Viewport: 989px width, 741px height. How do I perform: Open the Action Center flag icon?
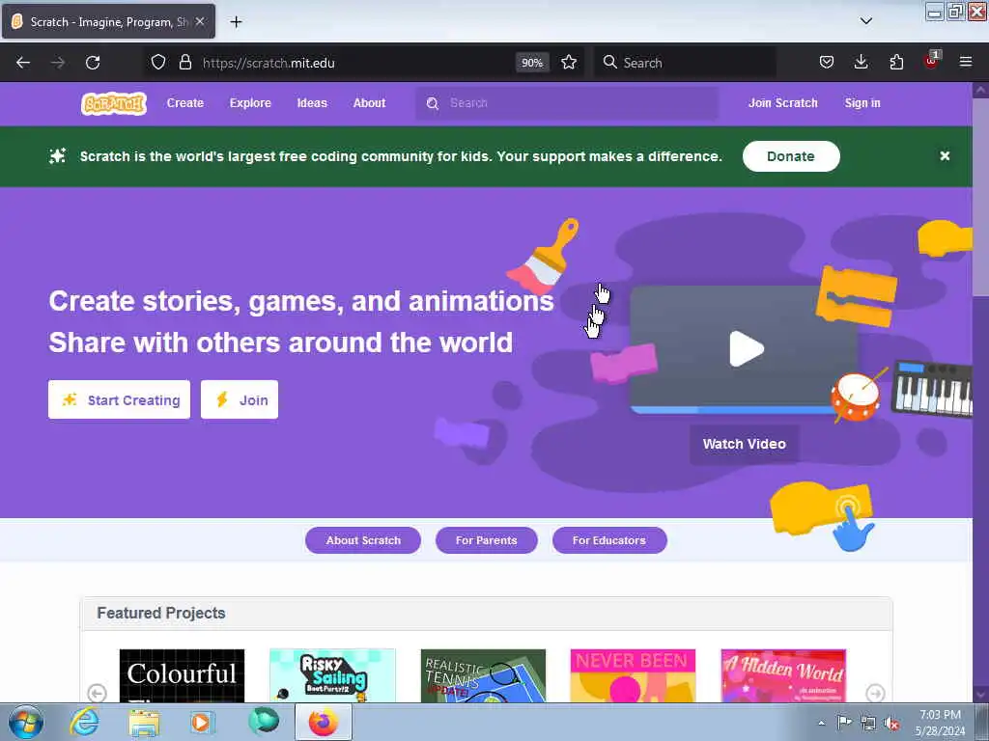click(x=844, y=723)
